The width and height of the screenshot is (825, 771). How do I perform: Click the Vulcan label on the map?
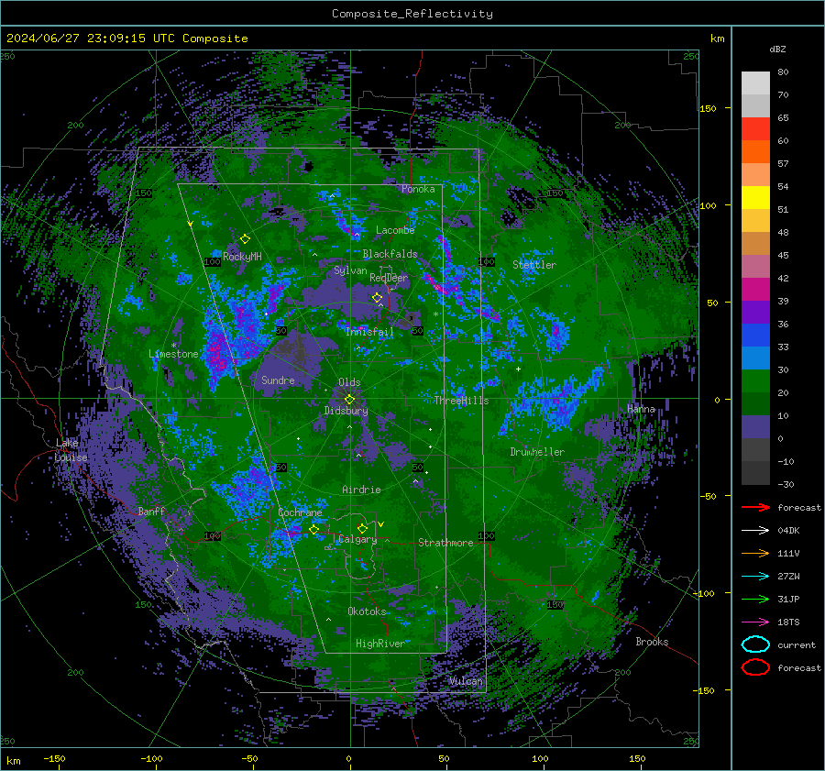[x=466, y=681]
